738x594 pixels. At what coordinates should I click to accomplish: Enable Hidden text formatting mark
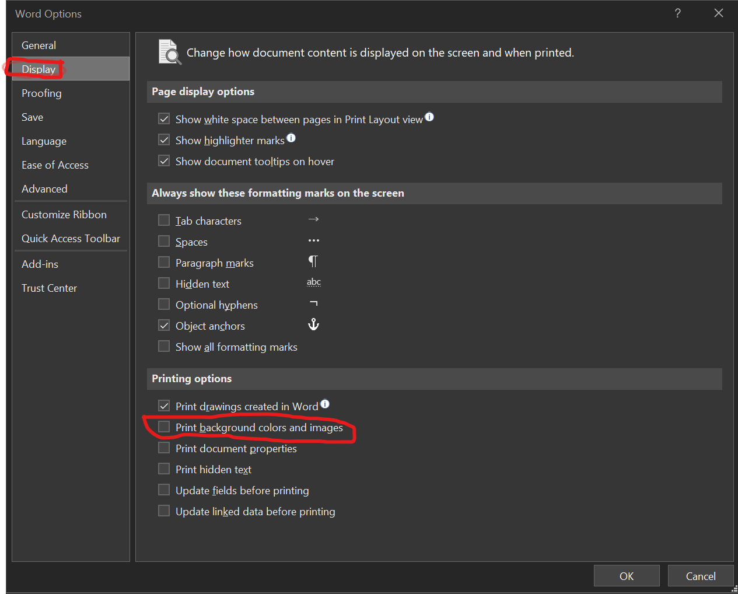click(164, 284)
